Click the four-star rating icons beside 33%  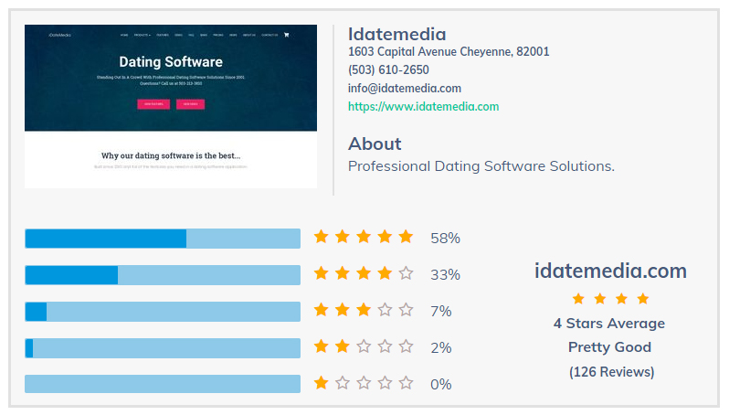pyautogui.click(x=364, y=273)
